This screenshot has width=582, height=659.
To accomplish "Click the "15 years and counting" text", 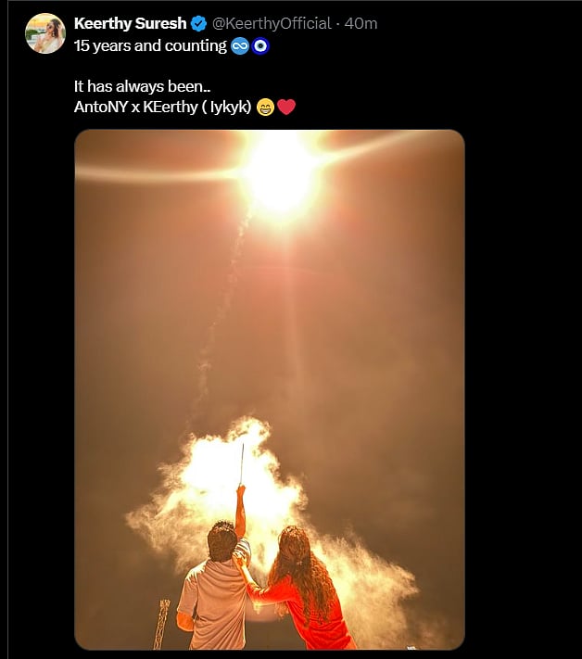I will coord(150,45).
